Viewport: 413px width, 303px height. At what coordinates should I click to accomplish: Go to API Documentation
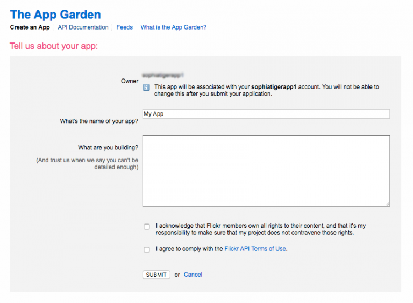pyautogui.click(x=83, y=27)
